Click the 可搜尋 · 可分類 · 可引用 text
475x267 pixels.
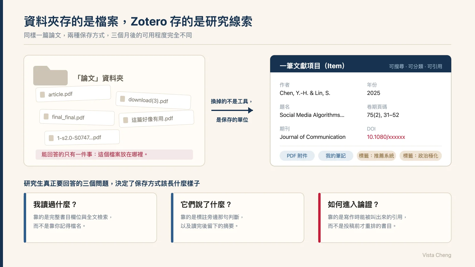coord(416,66)
